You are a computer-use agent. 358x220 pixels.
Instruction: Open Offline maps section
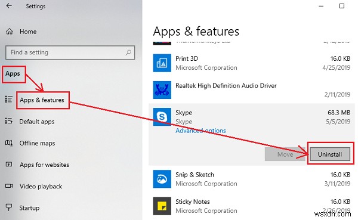coord(37,143)
